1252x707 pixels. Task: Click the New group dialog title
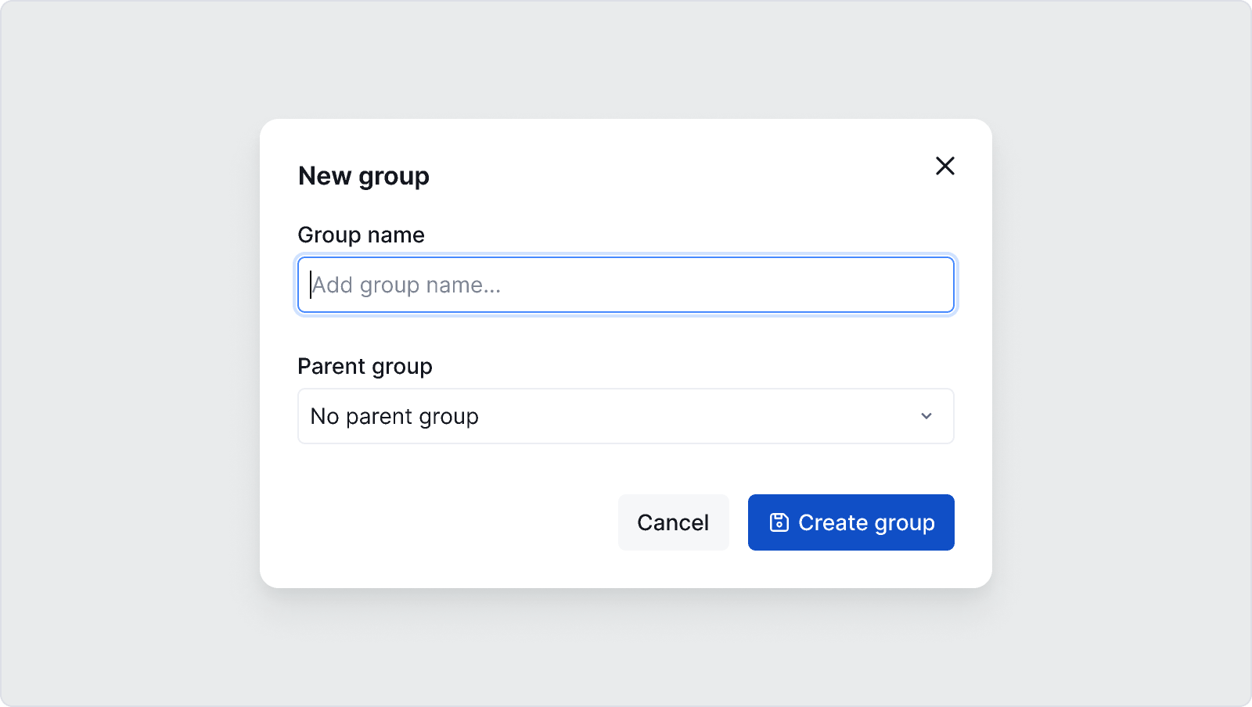pyautogui.click(x=363, y=176)
